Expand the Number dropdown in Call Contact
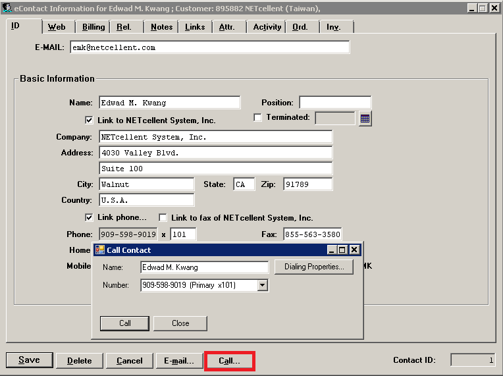The image size is (503, 376). 263,285
